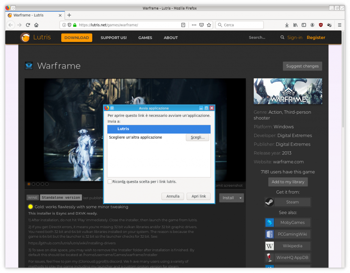
Task: Expand the Install button dropdown arrow
Action: pyautogui.click(x=240, y=198)
